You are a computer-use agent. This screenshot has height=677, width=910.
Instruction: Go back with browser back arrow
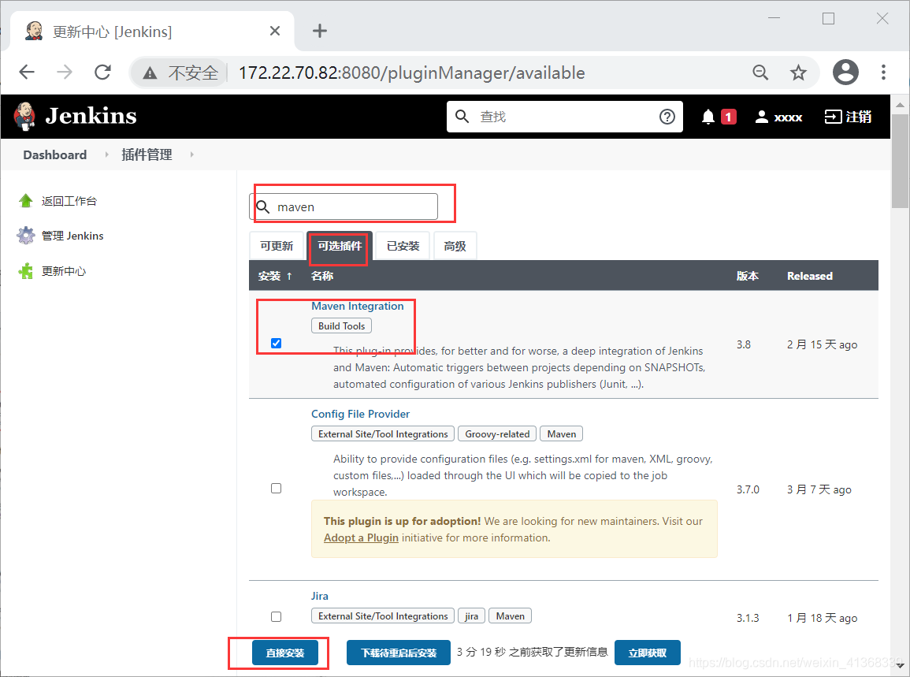28,72
